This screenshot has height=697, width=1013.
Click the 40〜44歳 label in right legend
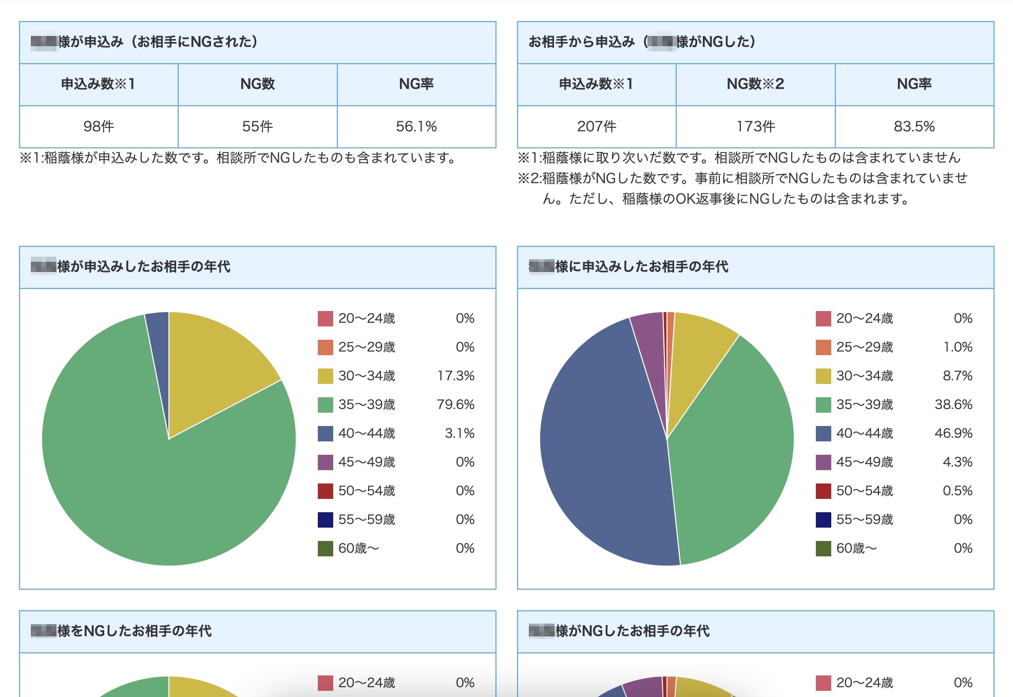point(865,433)
